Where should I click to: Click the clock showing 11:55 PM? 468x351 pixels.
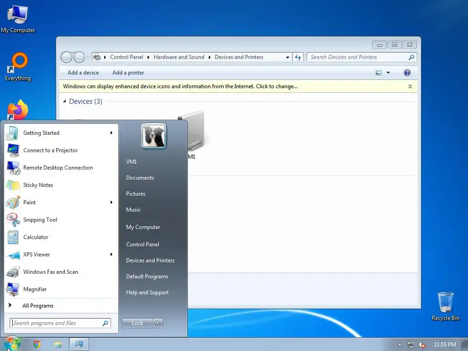click(445, 345)
